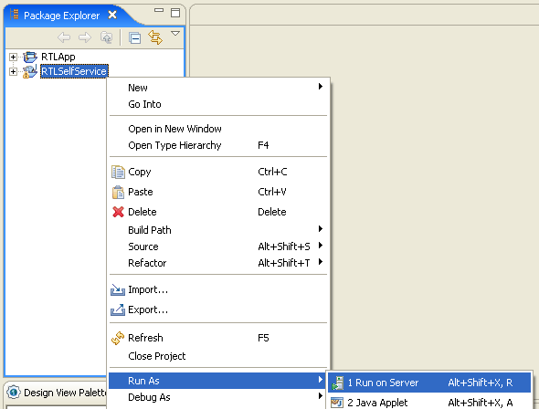539x409 pixels.
Task: Click the Forward arrow in Package Explorer toolbar
Action: coord(85,37)
